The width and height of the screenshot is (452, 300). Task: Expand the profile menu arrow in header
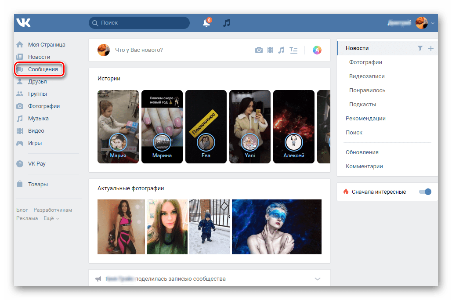coord(432,23)
